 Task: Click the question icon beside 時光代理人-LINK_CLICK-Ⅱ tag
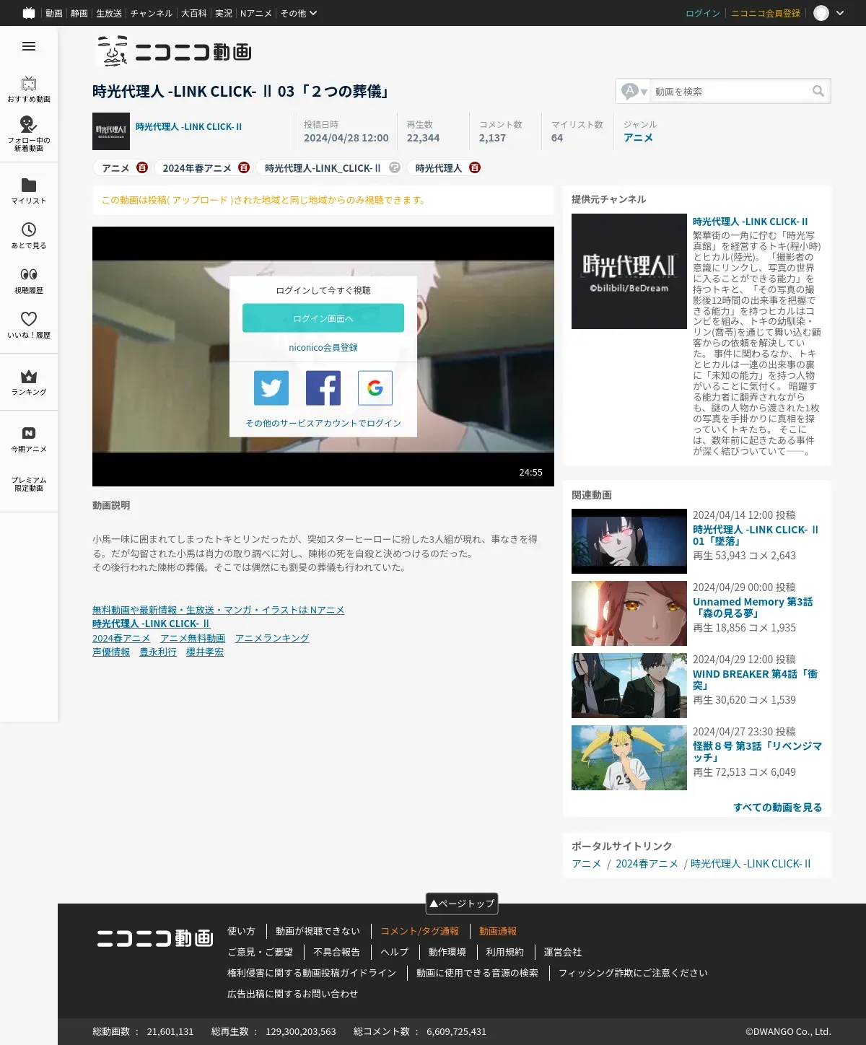395,167
